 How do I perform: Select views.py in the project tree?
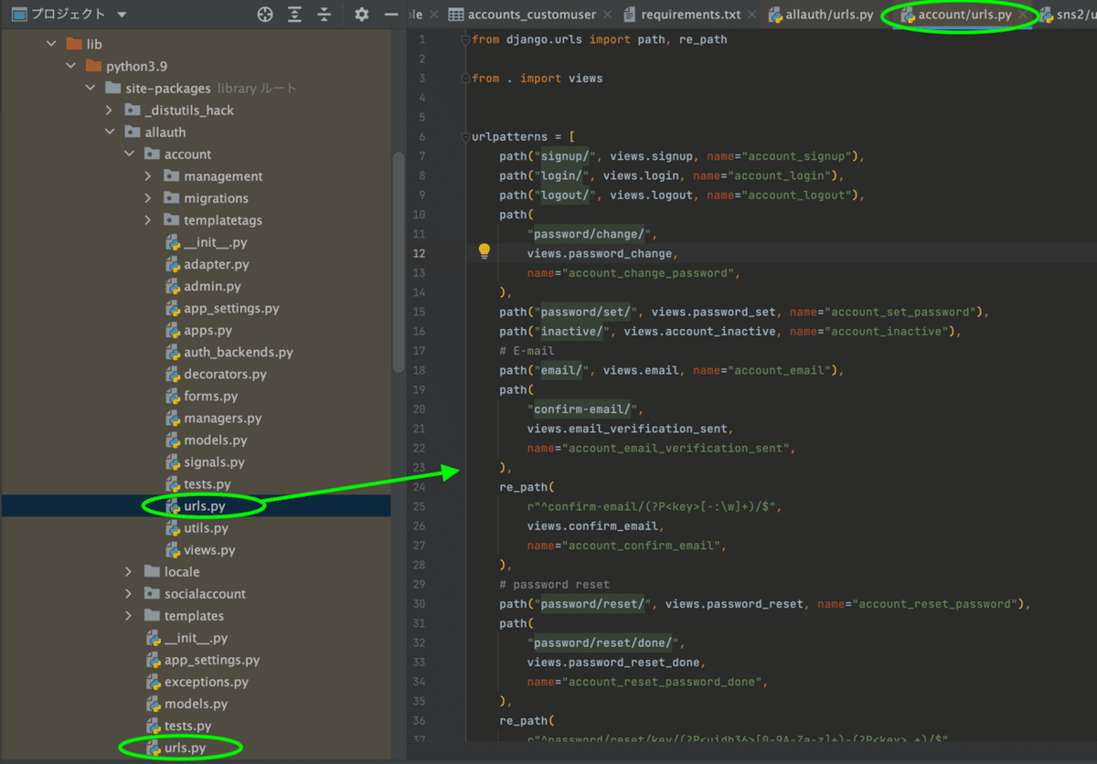tap(196, 549)
